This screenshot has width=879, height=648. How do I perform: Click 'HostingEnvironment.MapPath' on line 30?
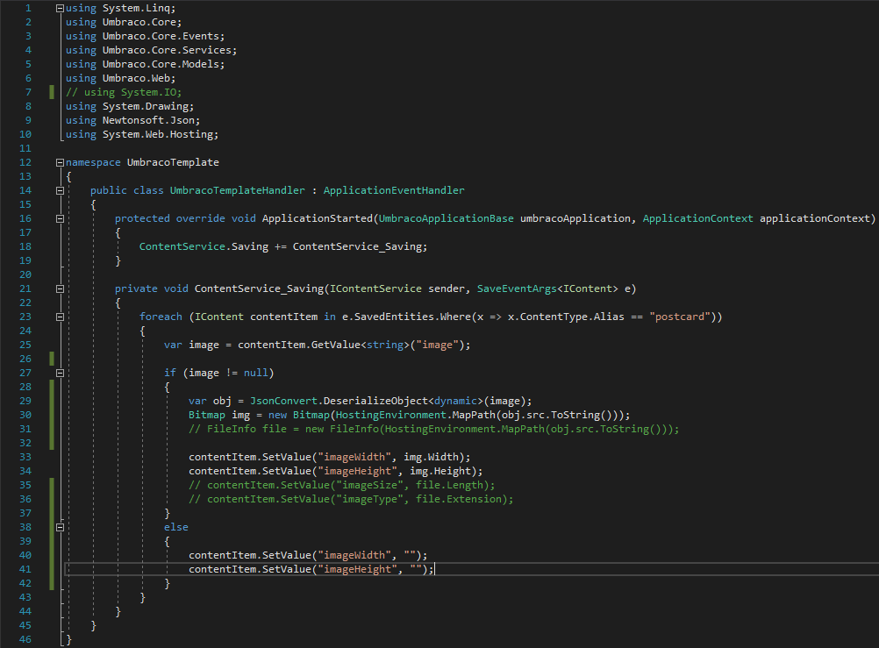pos(416,415)
